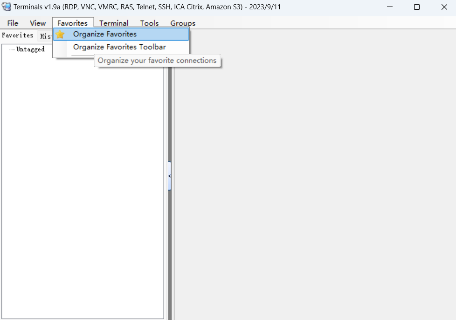Viewport: 456px width, 320px height.
Task: Switch to the Favorites side tab
Action: coord(17,35)
